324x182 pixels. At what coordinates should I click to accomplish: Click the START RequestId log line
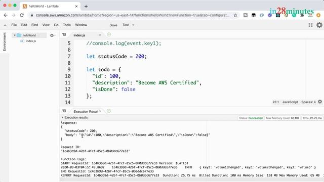click(x=125, y=163)
